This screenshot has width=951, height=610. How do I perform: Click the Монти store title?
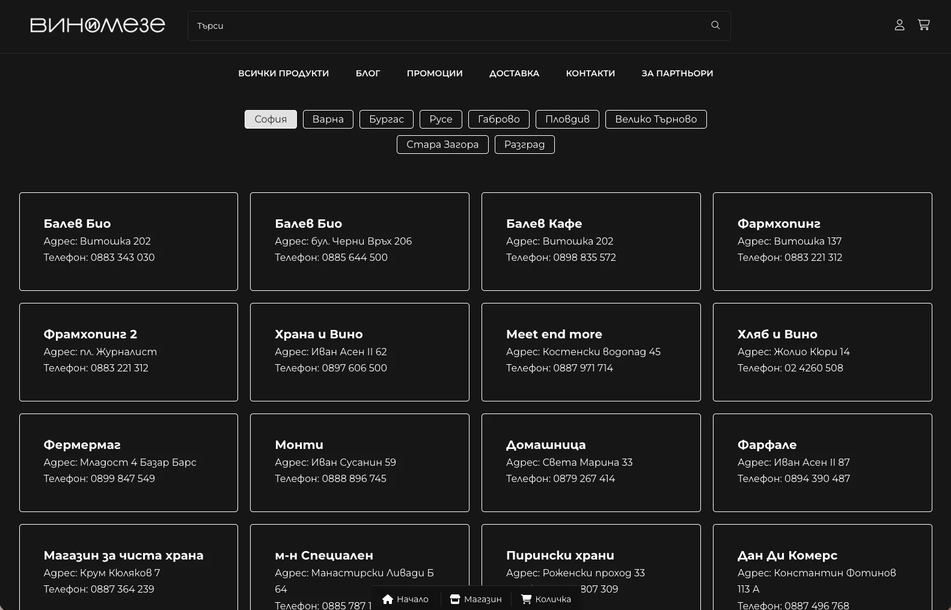pos(299,445)
